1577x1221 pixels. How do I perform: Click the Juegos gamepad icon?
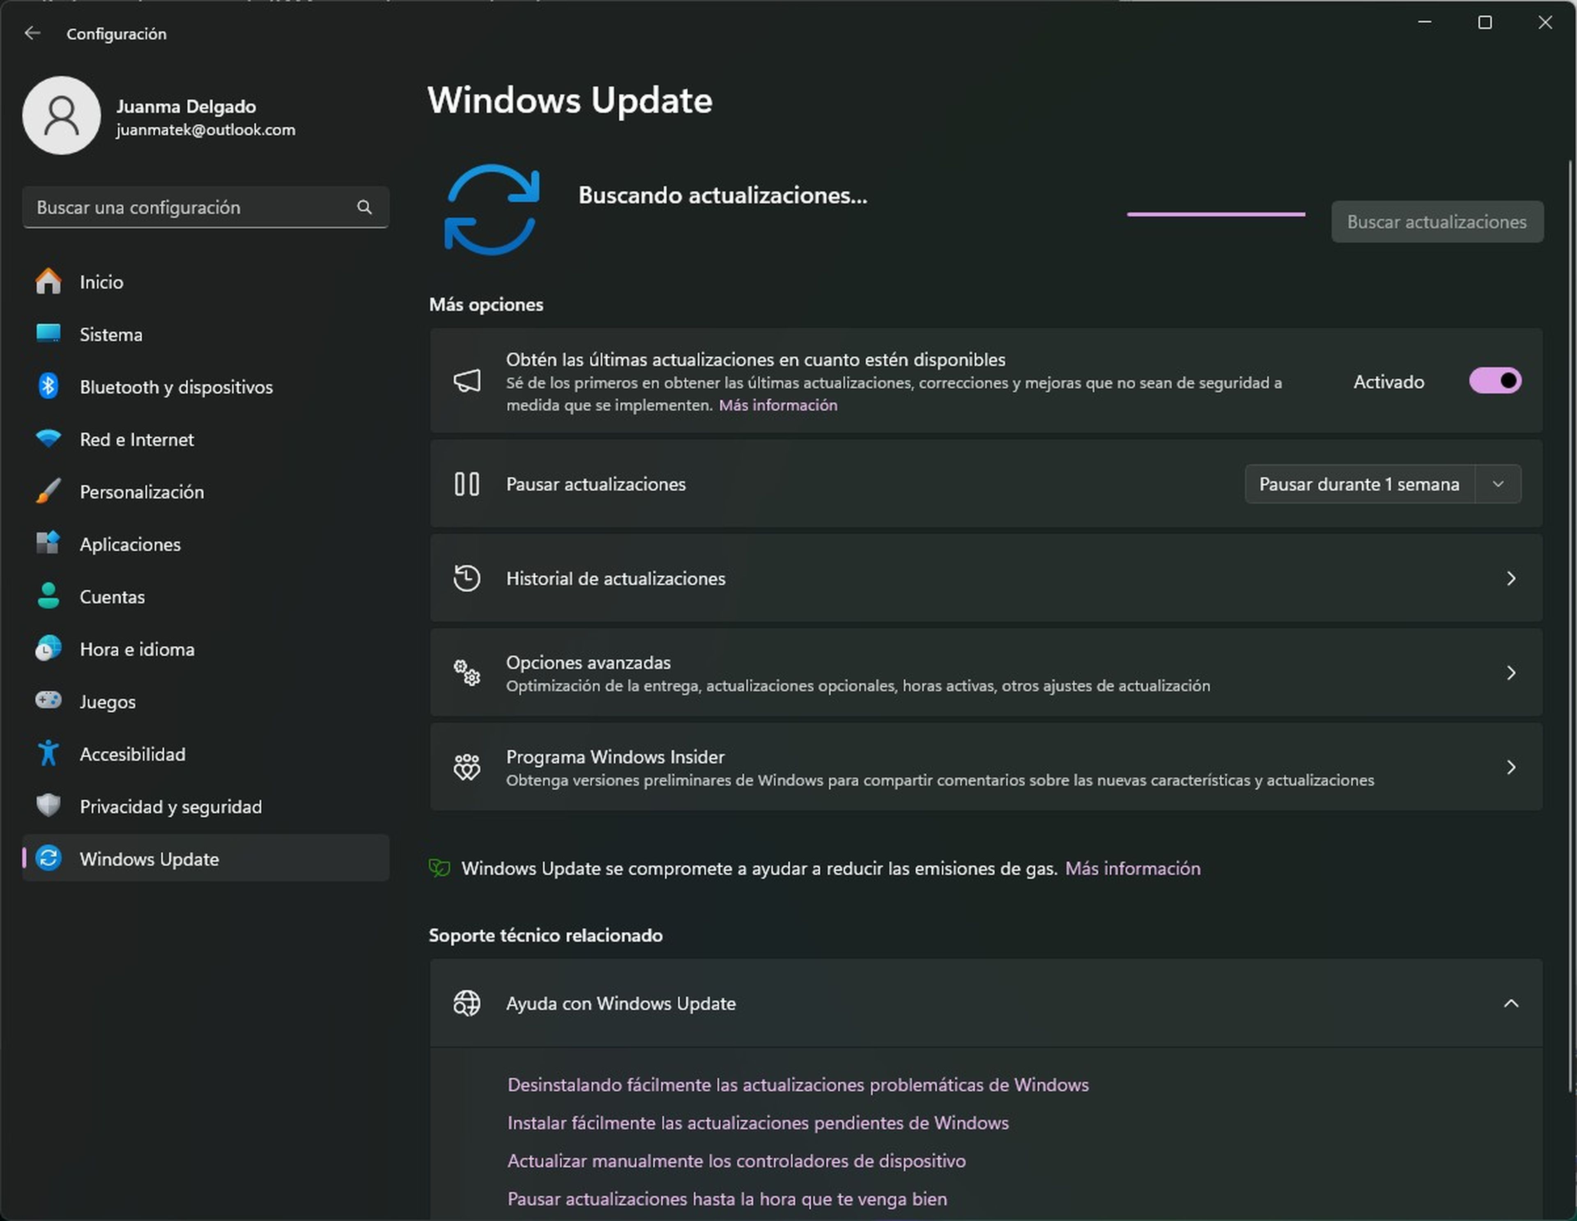pos(48,700)
